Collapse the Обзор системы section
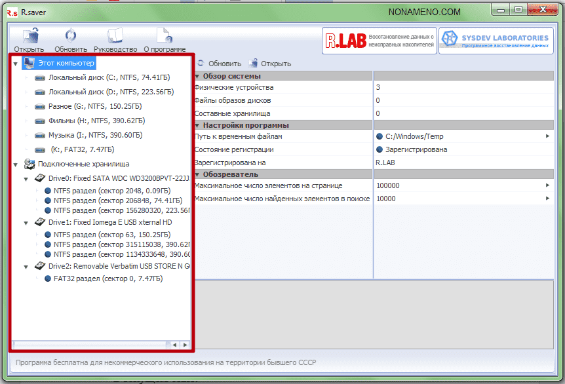The width and height of the screenshot is (565, 384). (197, 76)
